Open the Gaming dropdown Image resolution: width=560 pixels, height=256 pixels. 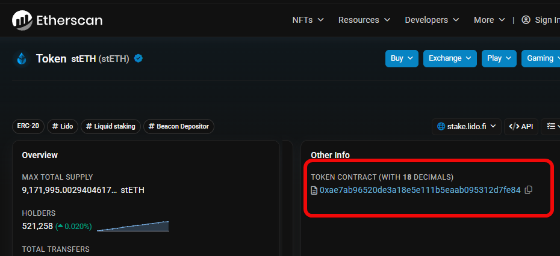(541, 58)
